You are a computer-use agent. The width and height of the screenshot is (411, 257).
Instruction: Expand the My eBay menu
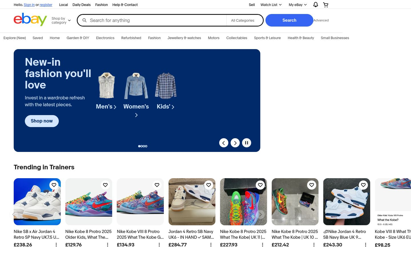(x=298, y=5)
